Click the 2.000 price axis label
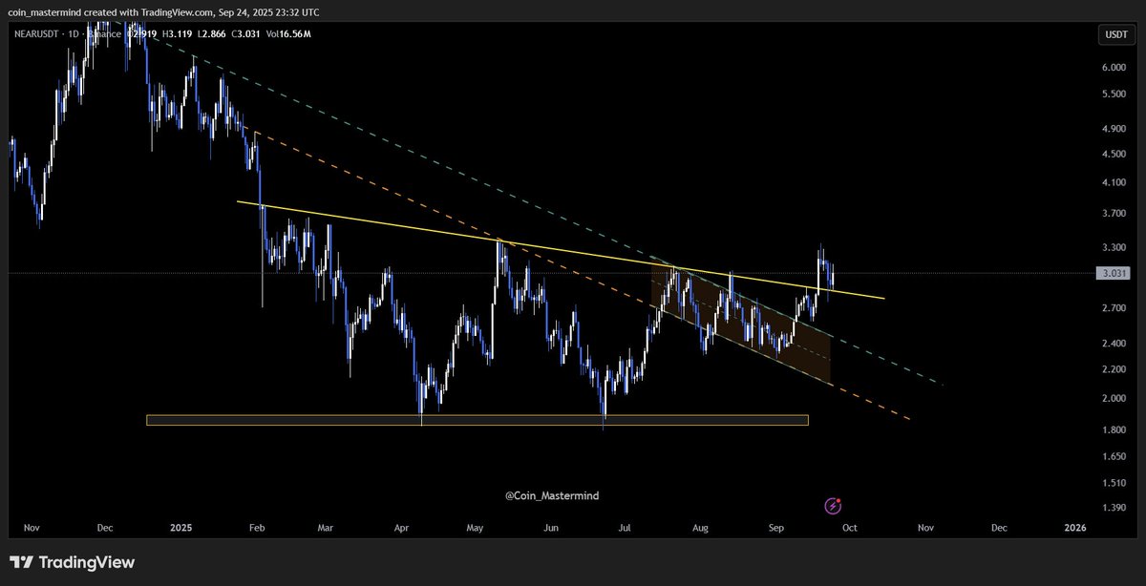The image size is (1146, 586). [x=1114, y=399]
